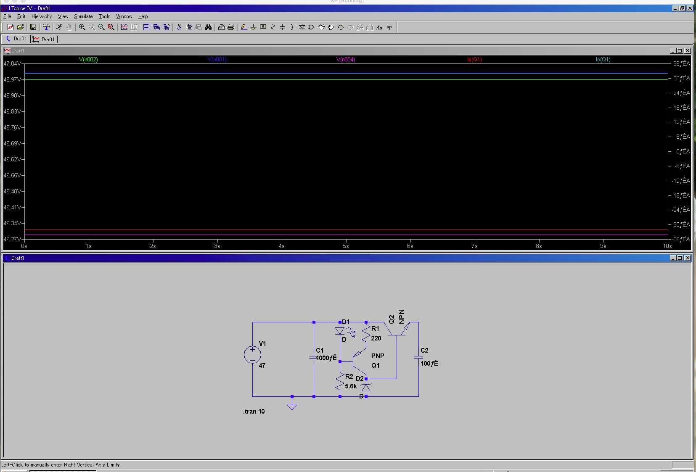Place a Capacitor from toolbar
This screenshot has height=472, width=696.
pos(283,27)
